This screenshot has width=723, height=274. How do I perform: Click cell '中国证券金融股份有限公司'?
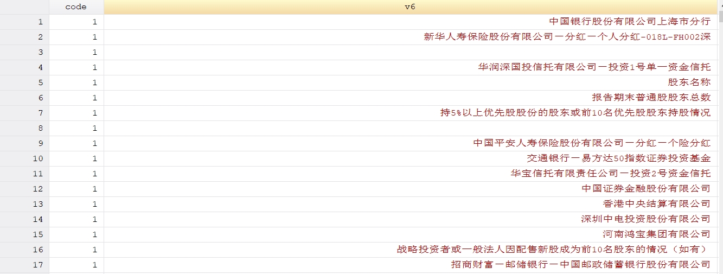click(x=411, y=189)
